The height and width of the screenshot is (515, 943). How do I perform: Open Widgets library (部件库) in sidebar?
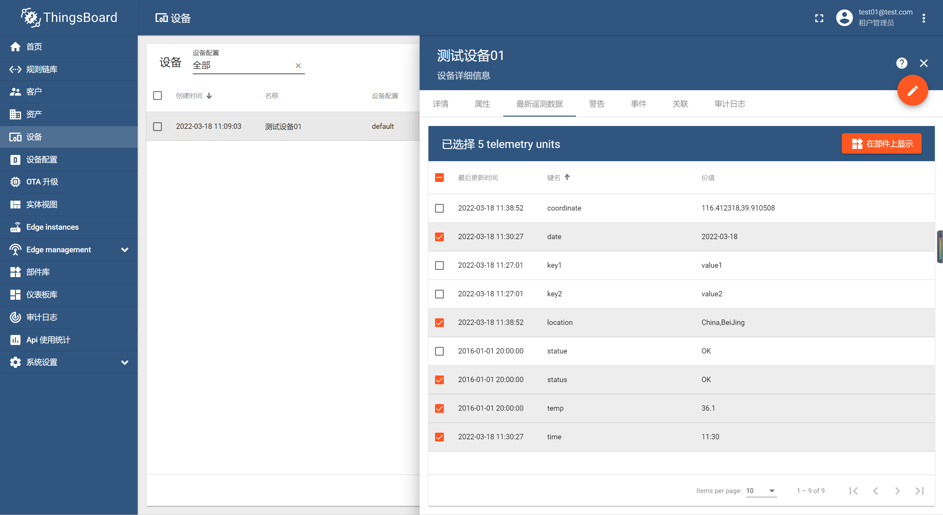pyautogui.click(x=38, y=272)
